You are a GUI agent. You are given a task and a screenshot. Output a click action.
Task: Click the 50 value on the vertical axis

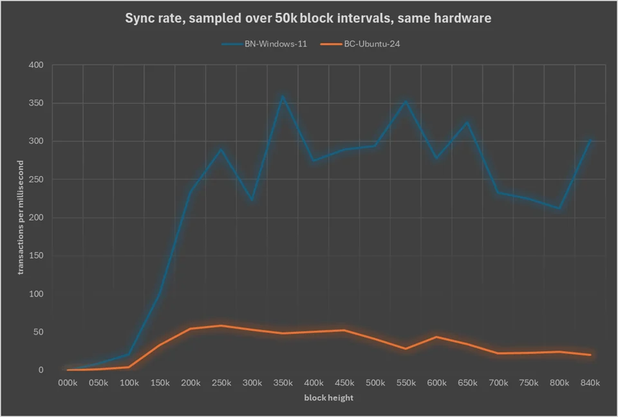(x=38, y=332)
